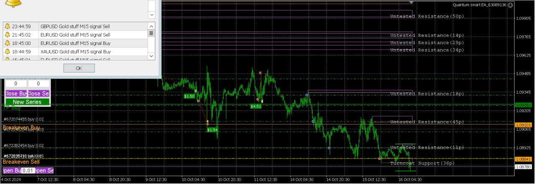Click the Open Sell button
The height and width of the screenshot is (184, 535).
click(x=44, y=171)
